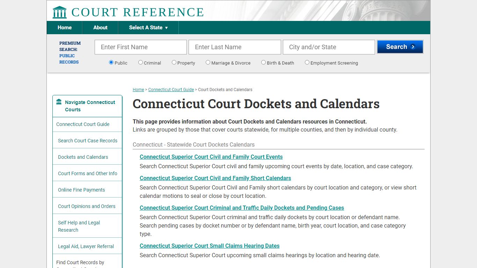Open Search Court Case Records sidebar link
The image size is (477, 268).
(88, 141)
